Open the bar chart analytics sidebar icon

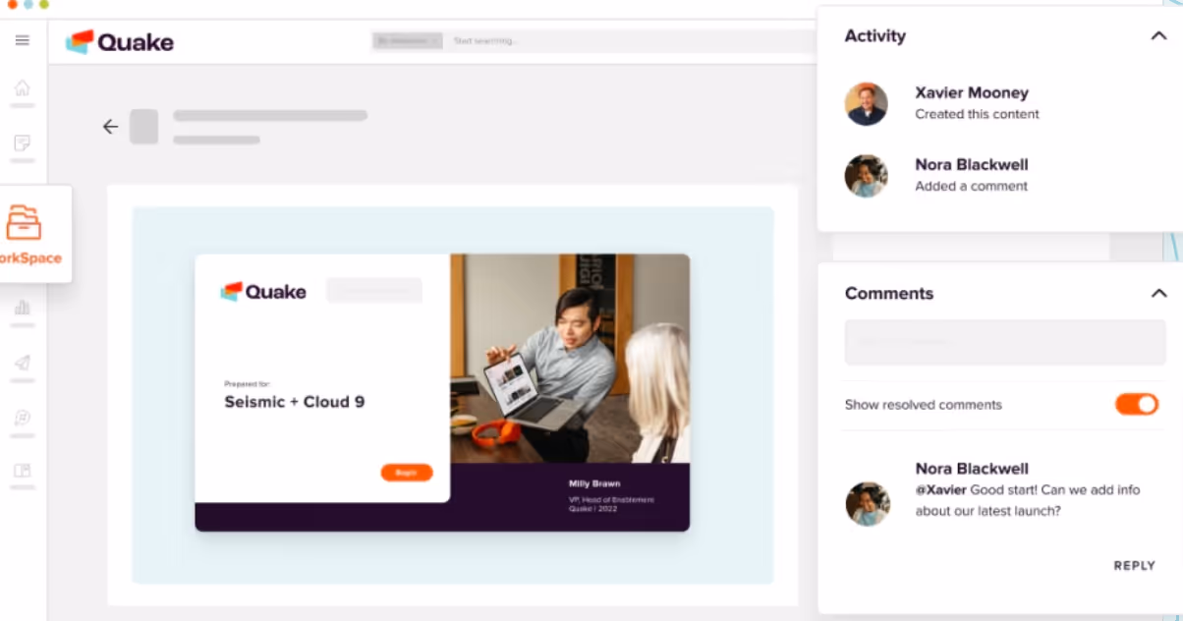tap(23, 308)
